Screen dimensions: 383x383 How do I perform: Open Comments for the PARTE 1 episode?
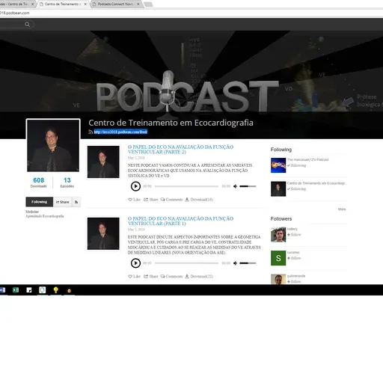(x=171, y=276)
